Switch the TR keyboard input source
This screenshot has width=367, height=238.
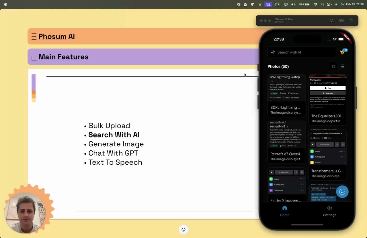[277, 4]
